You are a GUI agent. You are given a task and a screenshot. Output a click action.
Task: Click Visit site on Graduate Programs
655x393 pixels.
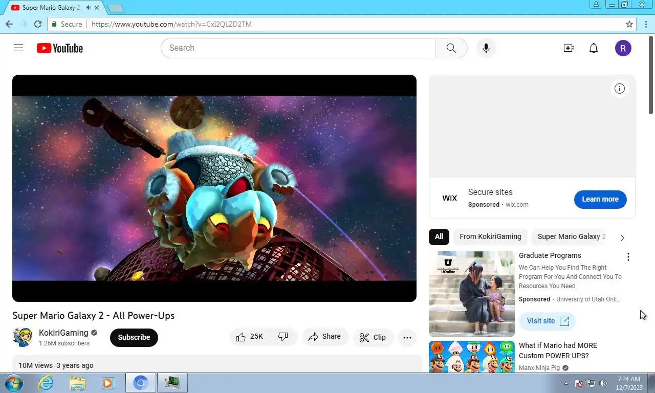548,321
